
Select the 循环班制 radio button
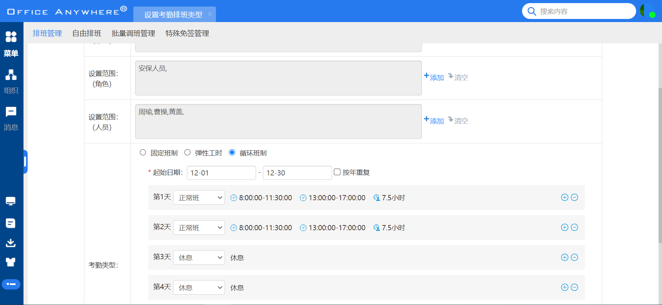click(232, 152)
